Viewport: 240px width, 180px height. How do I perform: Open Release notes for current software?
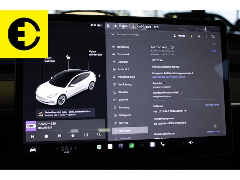point(212,105)
